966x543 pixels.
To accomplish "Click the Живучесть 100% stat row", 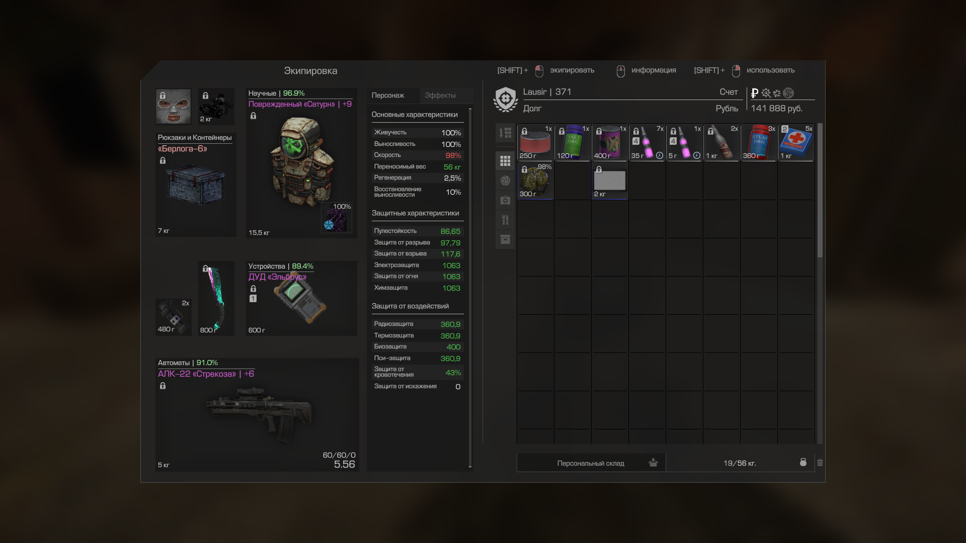I will tap(417, 133).
